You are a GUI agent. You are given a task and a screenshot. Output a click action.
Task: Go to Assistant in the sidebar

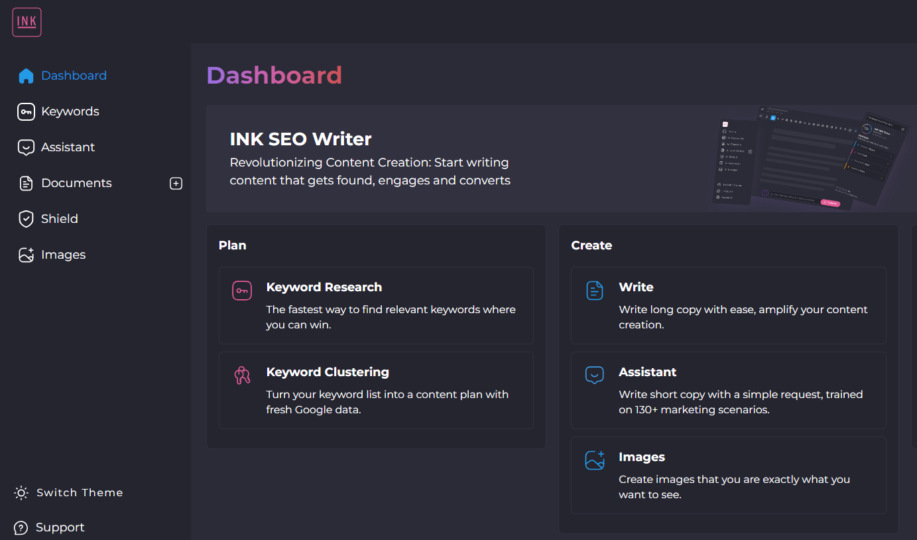(68, 147)
